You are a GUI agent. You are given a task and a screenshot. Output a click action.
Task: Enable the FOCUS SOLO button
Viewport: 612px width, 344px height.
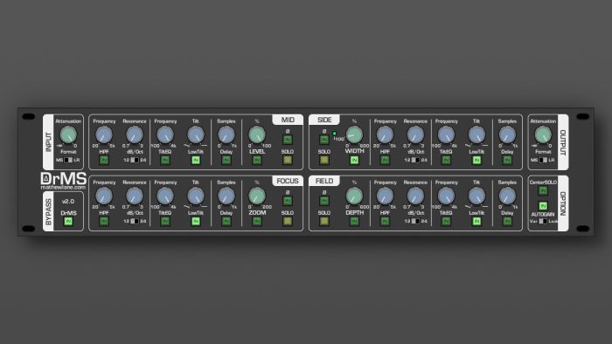(x=288, y=221)
